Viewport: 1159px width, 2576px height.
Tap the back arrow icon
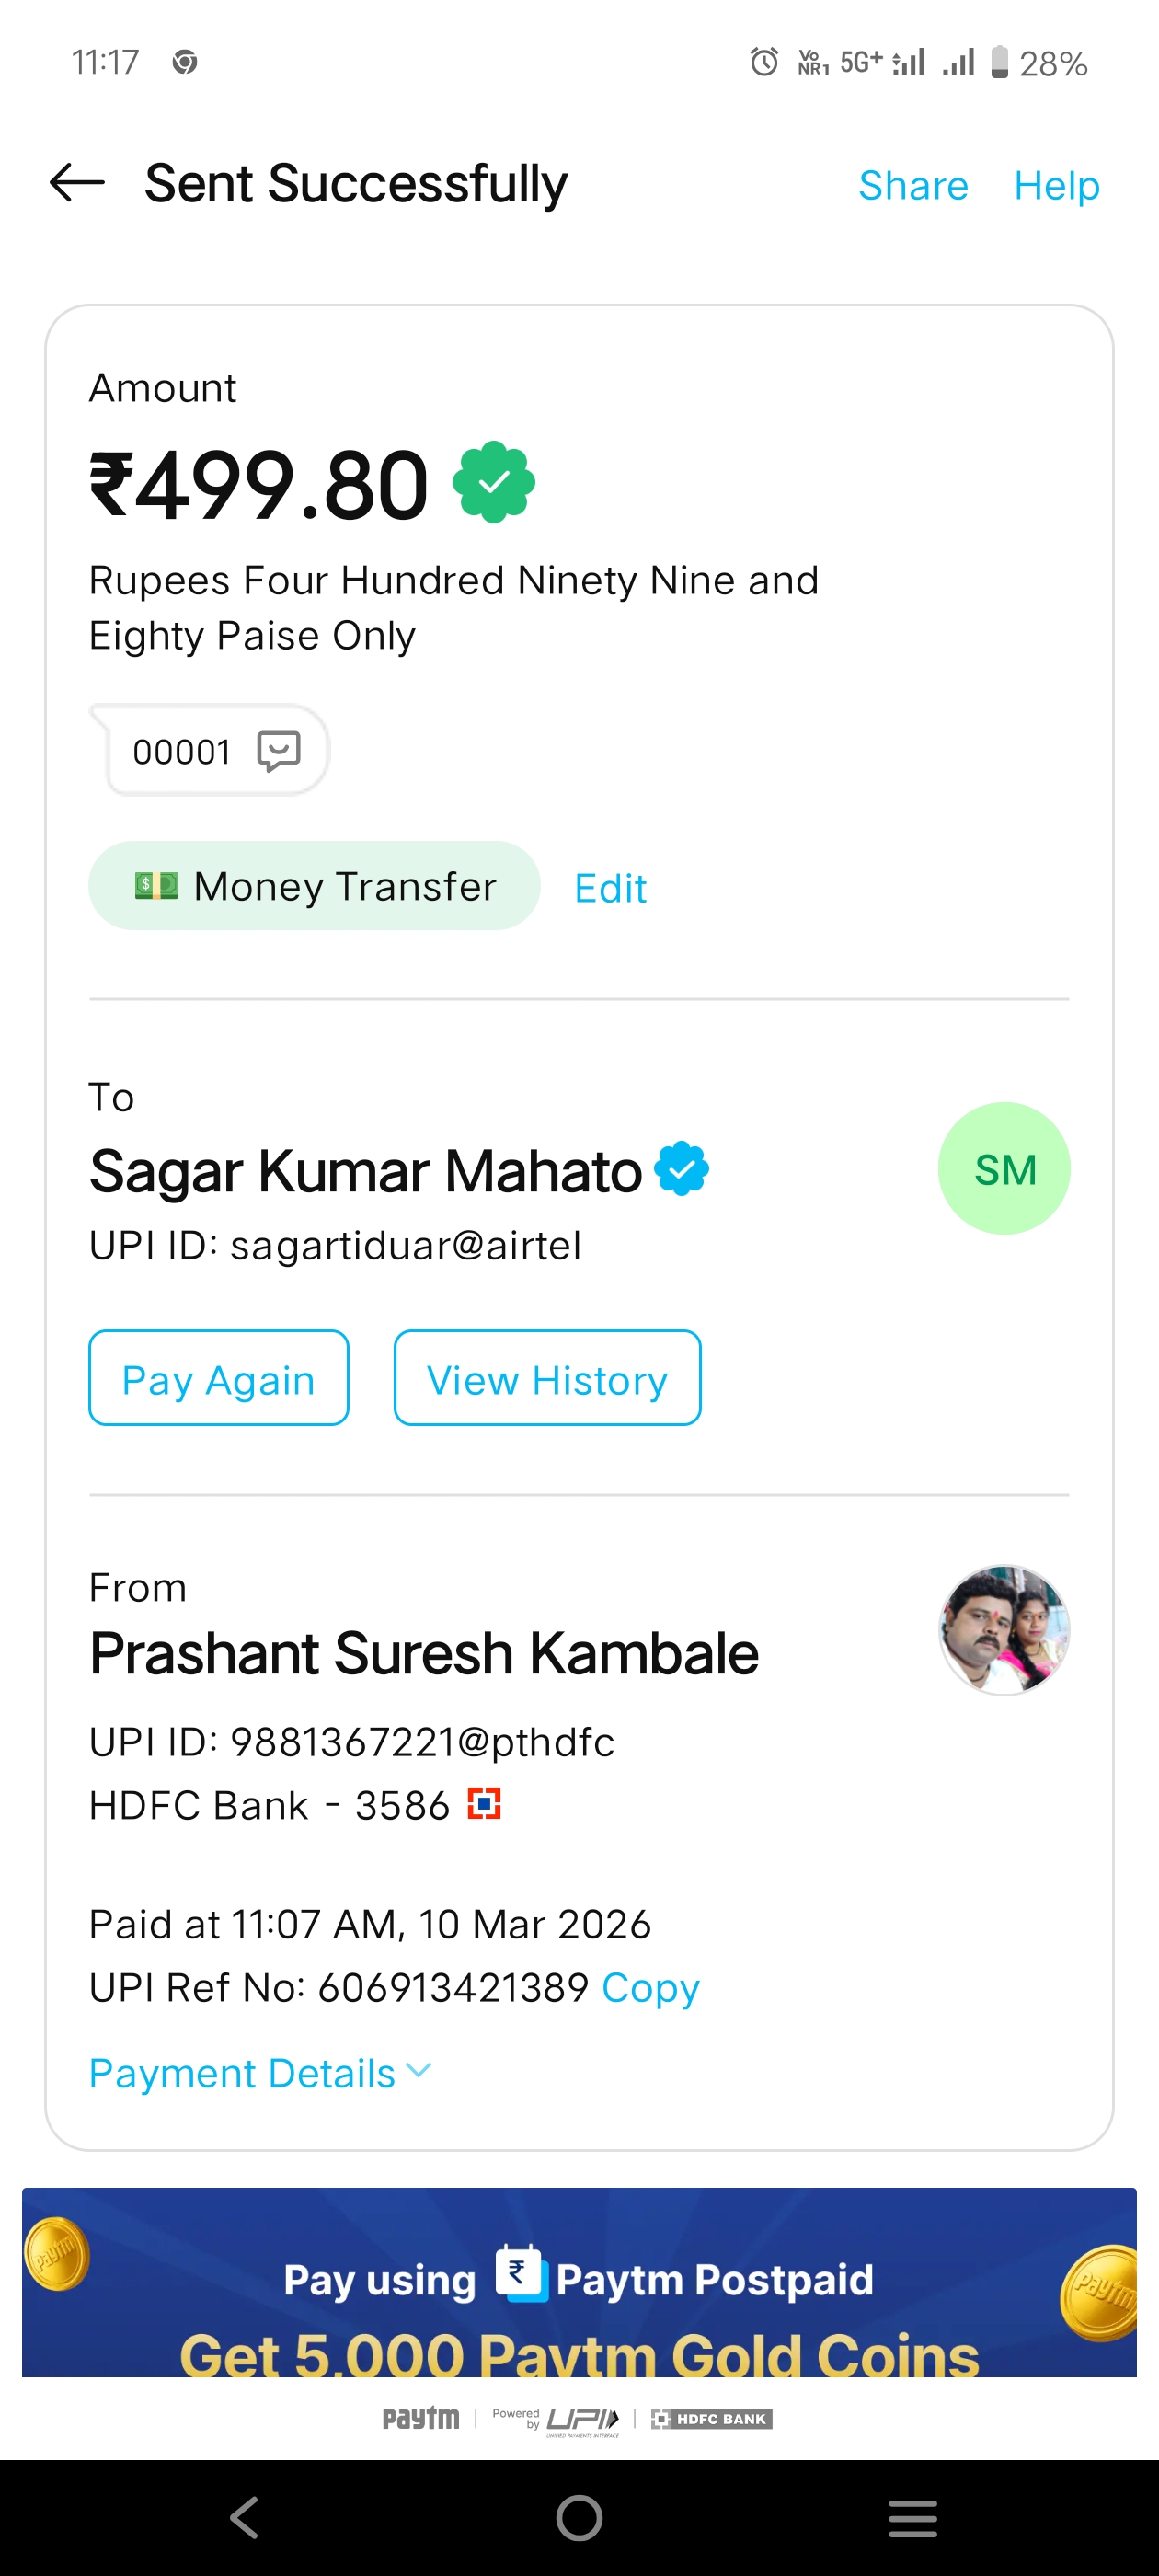click(x=77, y=183)
